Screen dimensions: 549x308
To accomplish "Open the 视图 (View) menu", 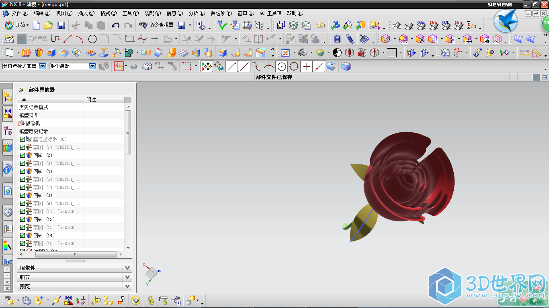I will [x=64, y=13].
